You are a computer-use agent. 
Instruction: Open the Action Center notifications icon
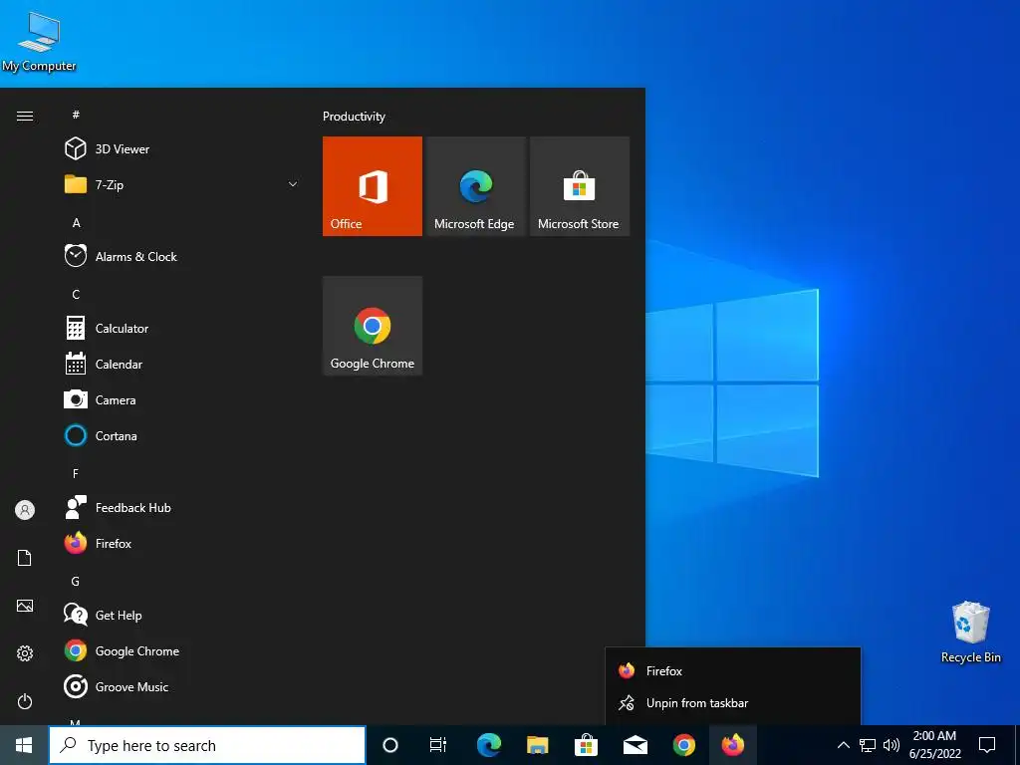[987, 745]
